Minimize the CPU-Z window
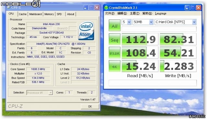The image size is (207, 119). (x=85, y=8)
